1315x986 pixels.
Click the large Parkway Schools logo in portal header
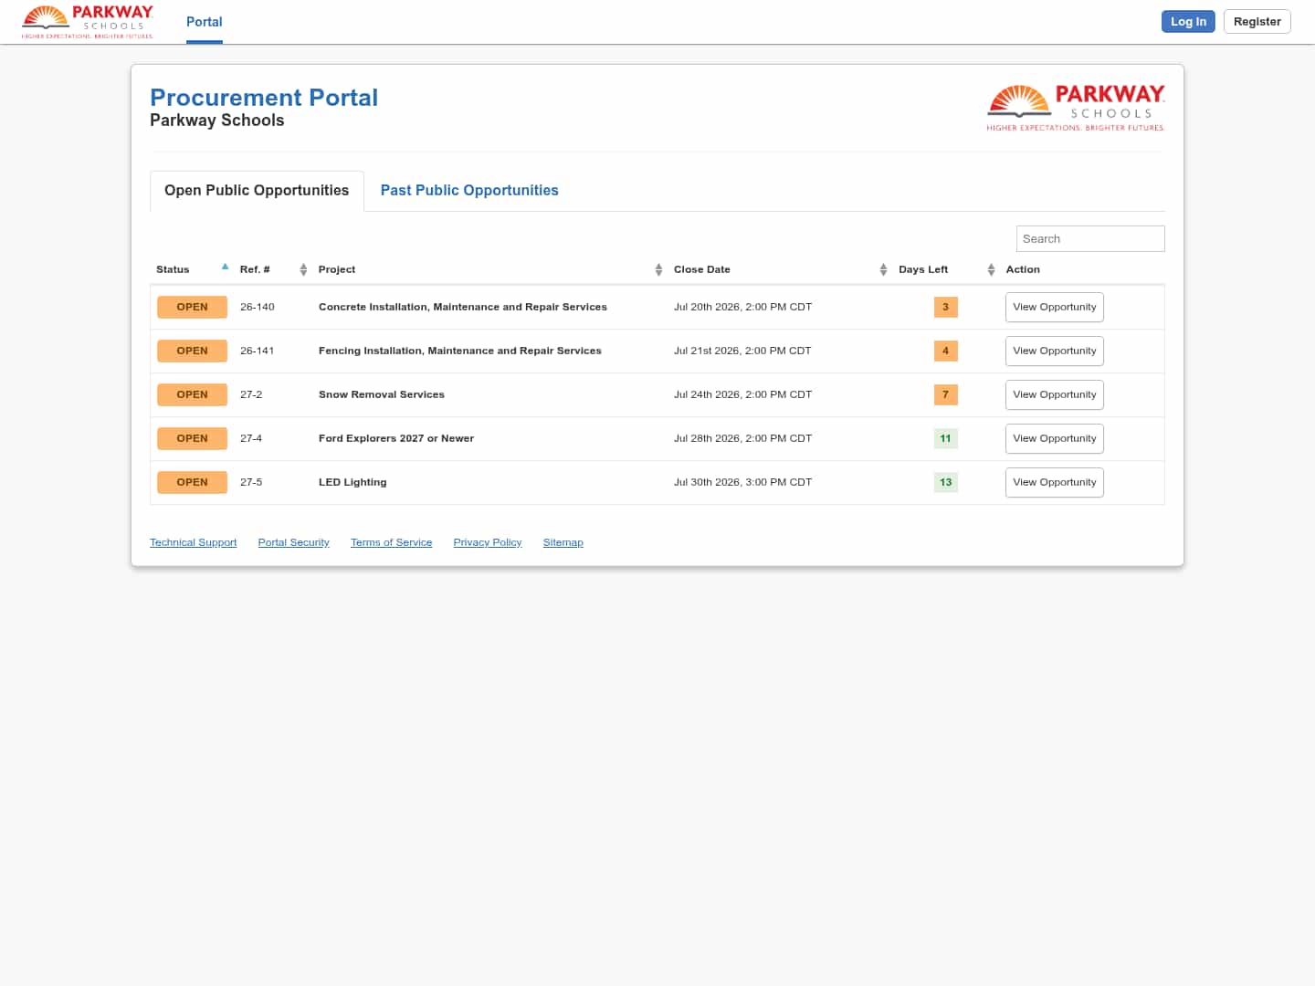click(1076, 108)
